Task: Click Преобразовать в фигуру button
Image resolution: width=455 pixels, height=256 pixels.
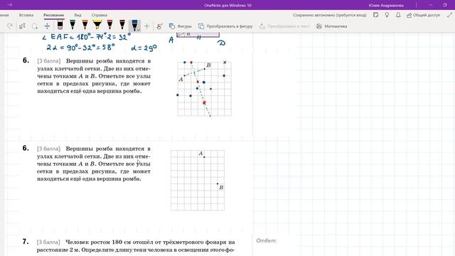Action: (x=225, y=26)
